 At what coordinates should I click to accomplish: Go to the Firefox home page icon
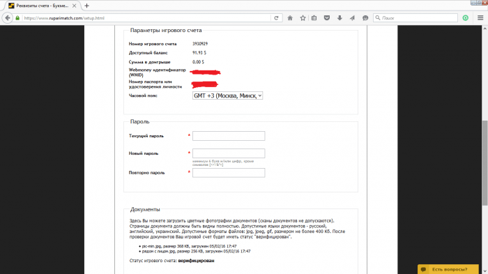click(x=290, y=18)
